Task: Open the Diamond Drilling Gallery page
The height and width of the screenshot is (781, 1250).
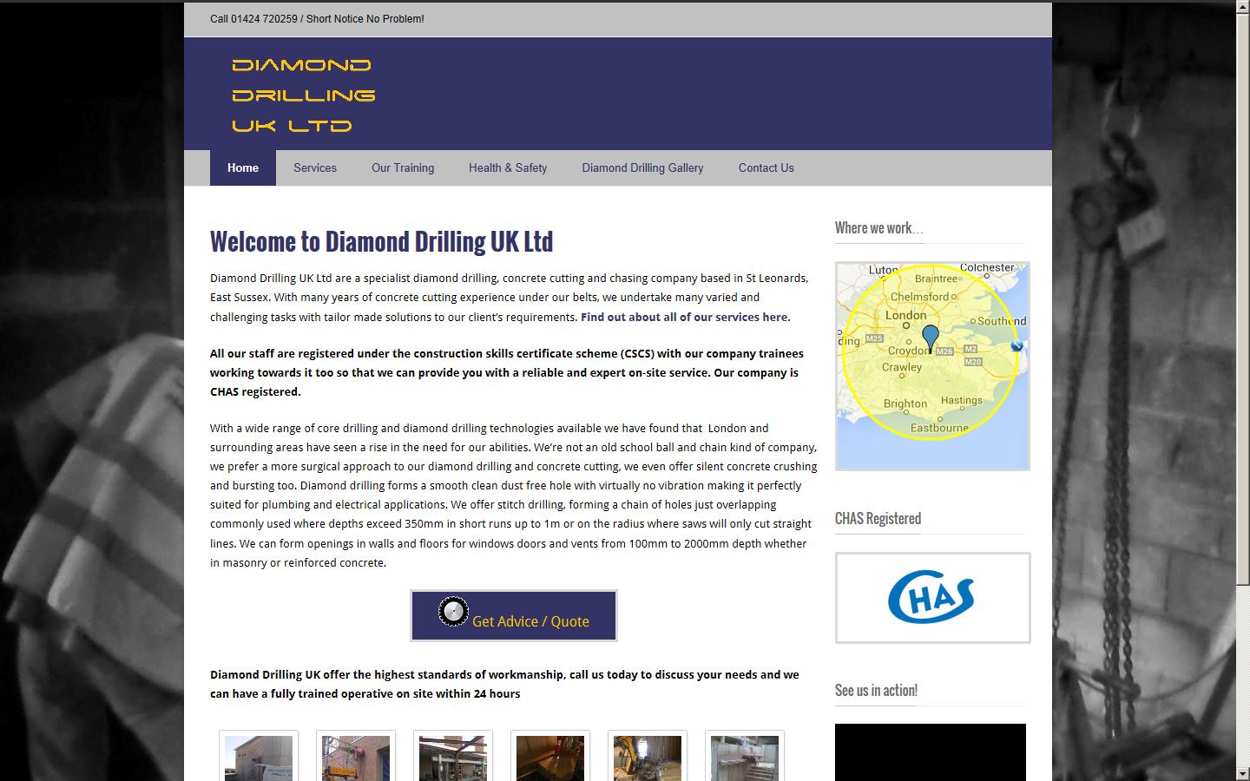Action: pos(642,167)
